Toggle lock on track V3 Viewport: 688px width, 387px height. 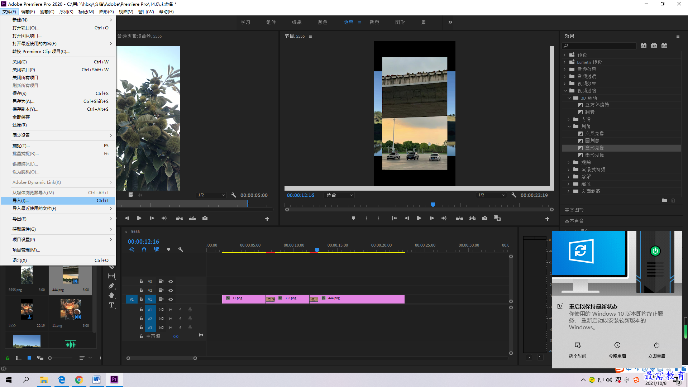coord(141,281)
